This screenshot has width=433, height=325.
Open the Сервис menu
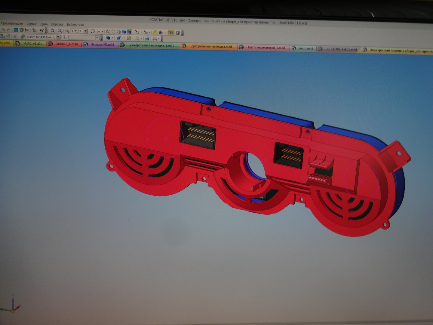point(32,24)
